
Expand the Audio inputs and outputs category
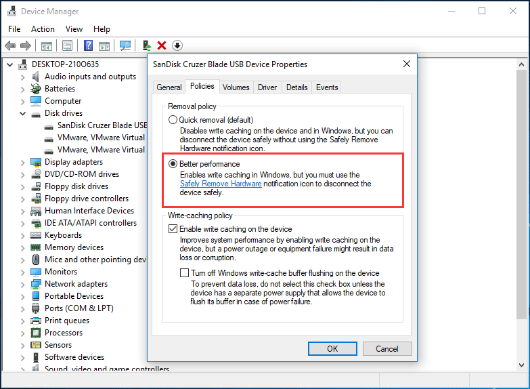click(x=22, y=77)
